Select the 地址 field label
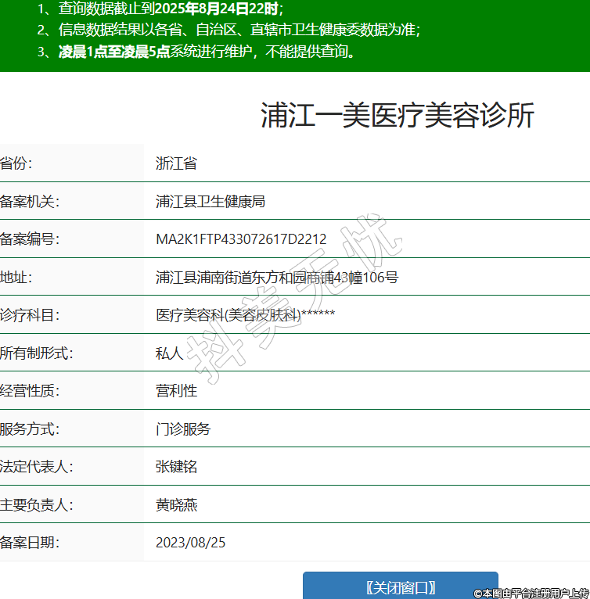This screenshot has width=590, height=599. (17, 278)
